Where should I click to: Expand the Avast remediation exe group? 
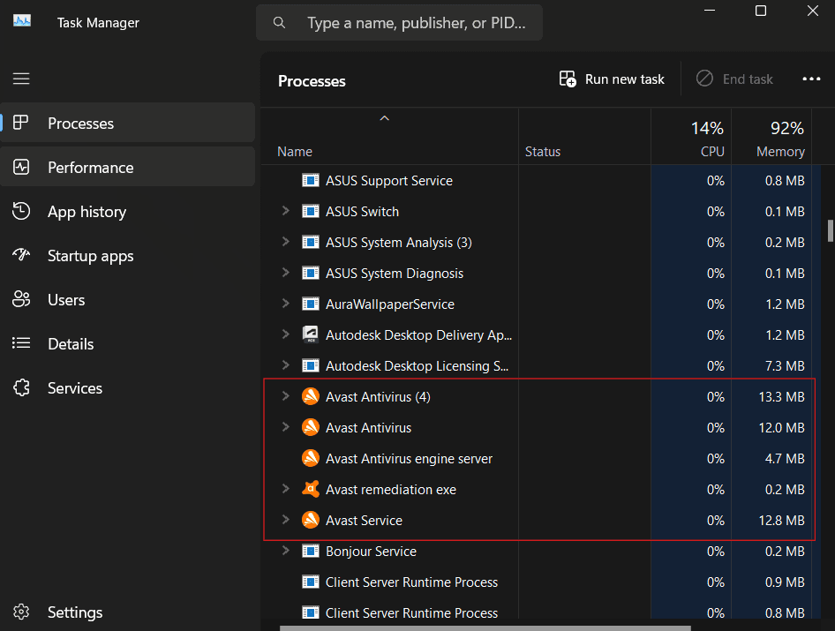285,489
